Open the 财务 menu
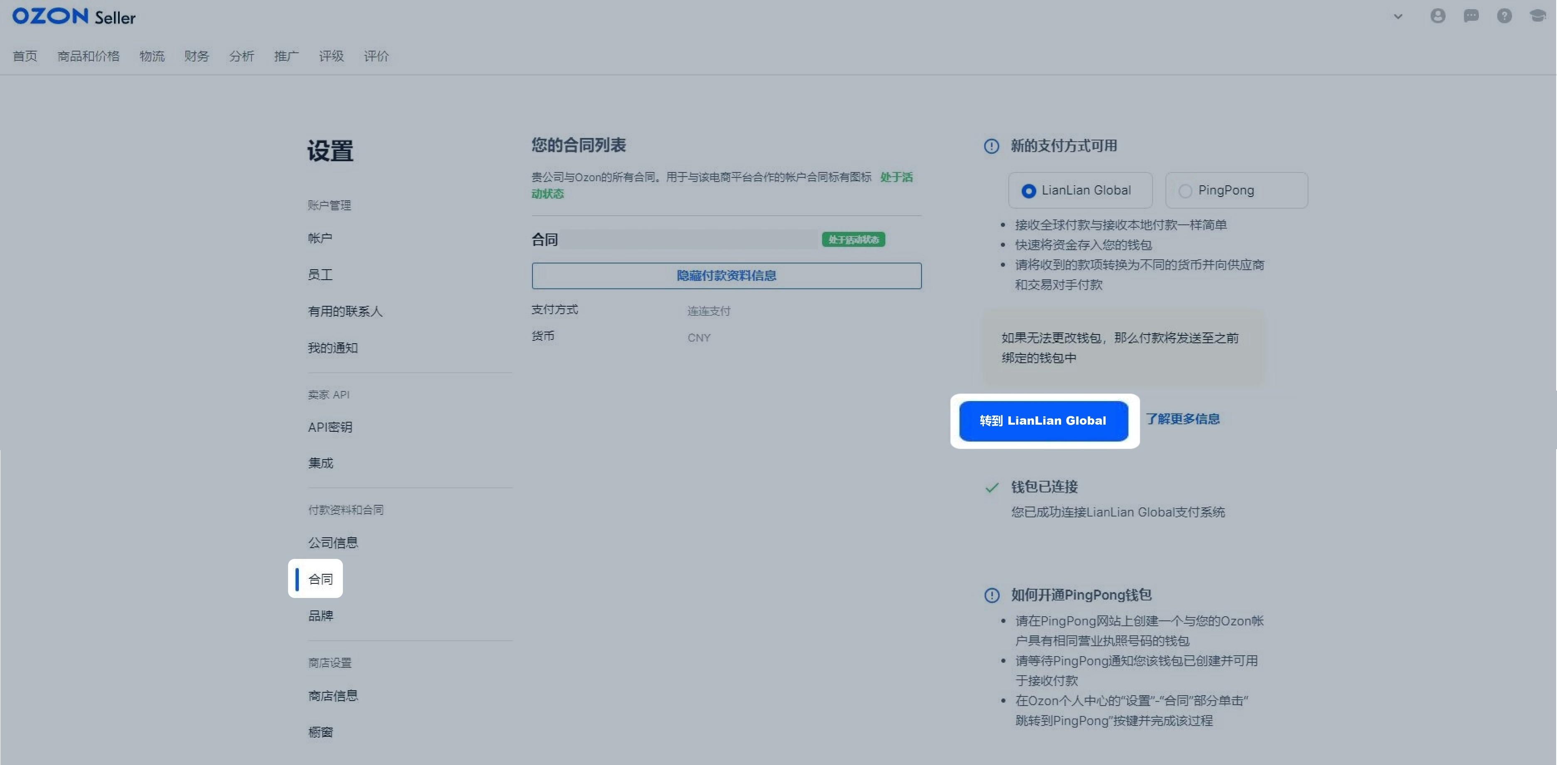This screenshot has width=1557, height=765. click(x=197, y=56)
